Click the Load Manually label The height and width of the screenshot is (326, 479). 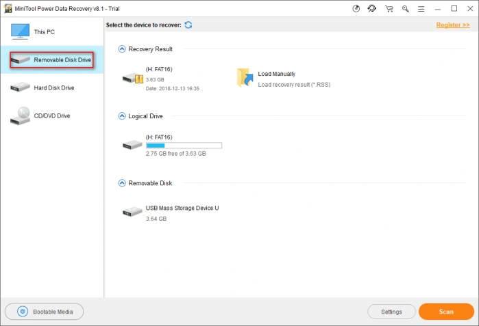[276, 74]
